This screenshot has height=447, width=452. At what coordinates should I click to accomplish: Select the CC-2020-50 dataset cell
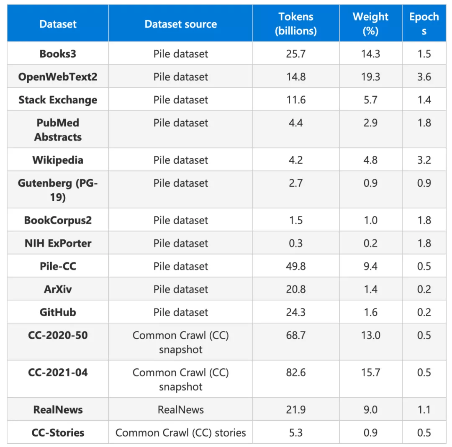[58, 335]
